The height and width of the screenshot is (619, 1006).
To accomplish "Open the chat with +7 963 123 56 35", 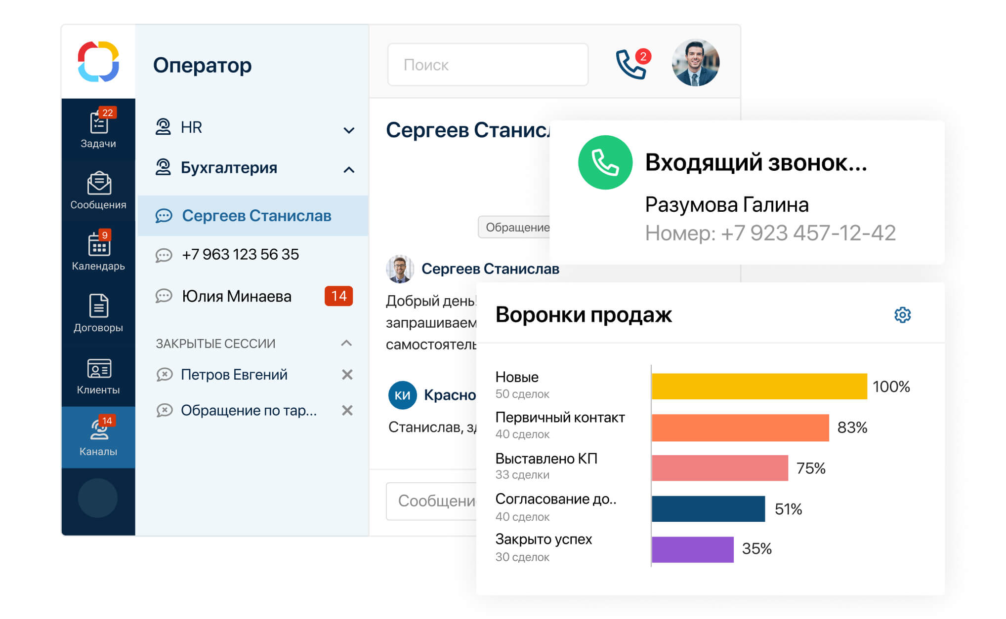I will coord(241,255).
